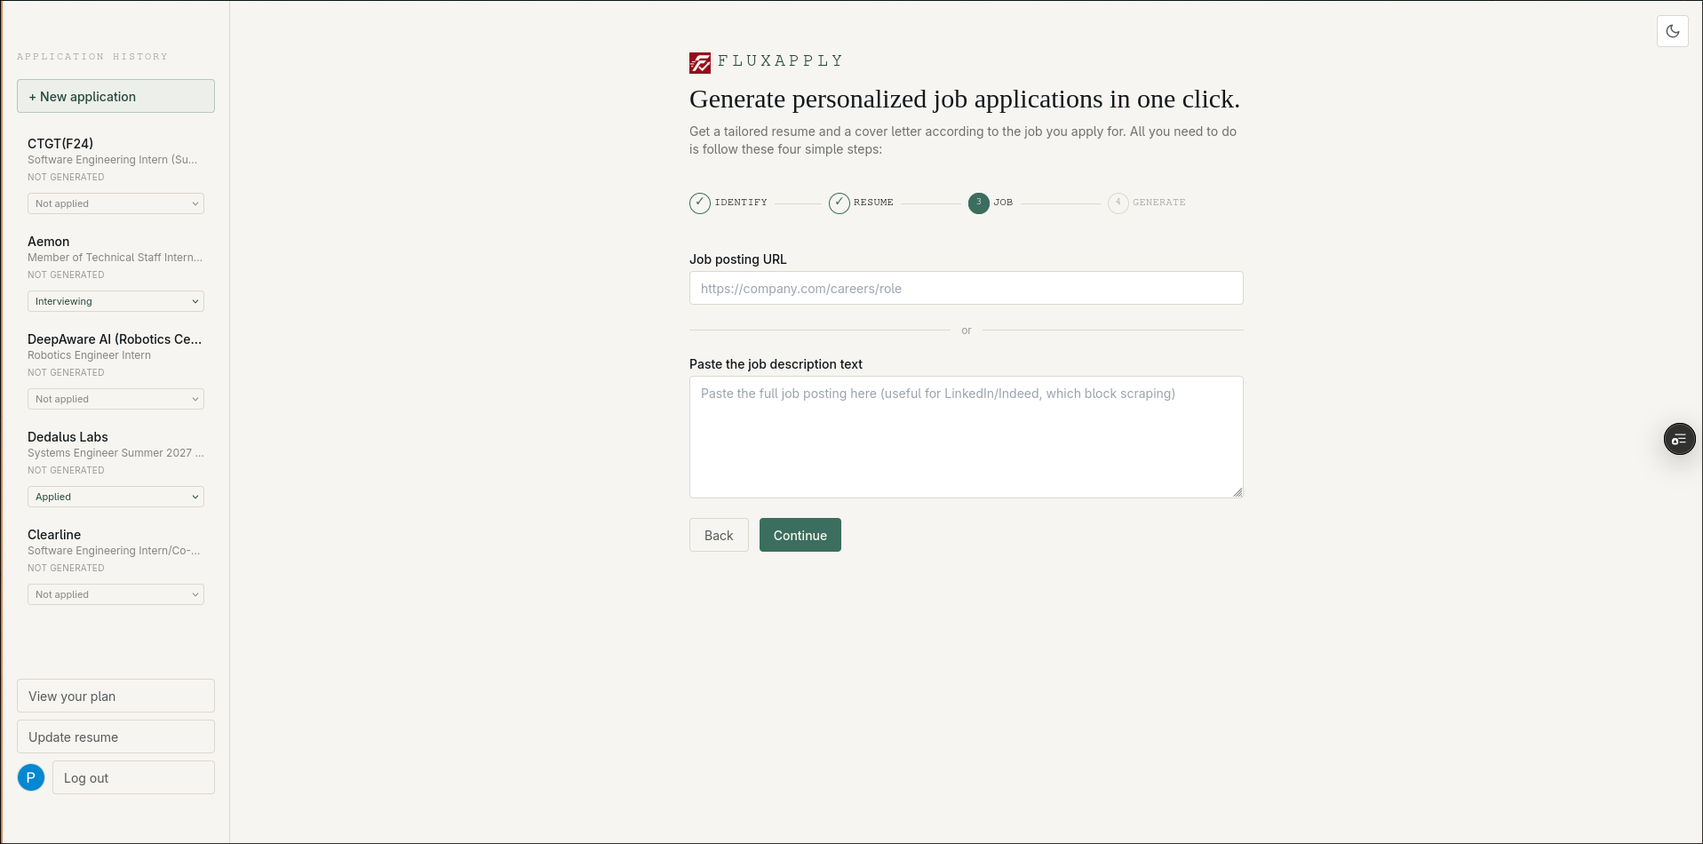Click Software Engineering Intern subtitle under CTGT

pos(112,160)
